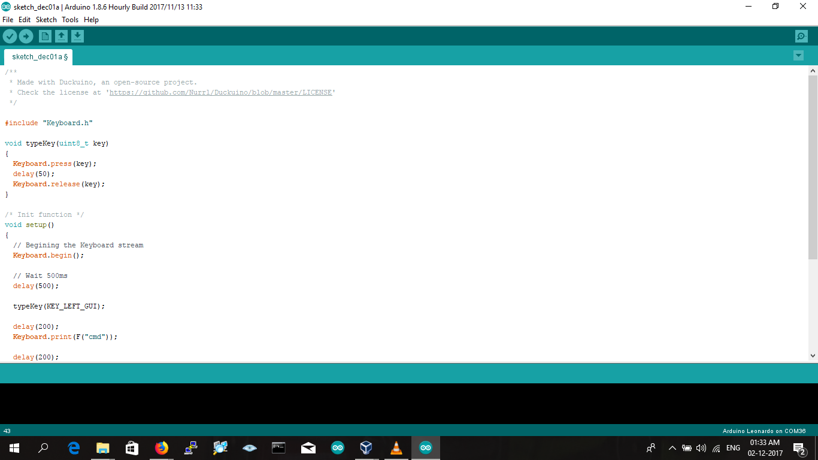Open File Explorer from the taskbar

tap(103, 448)
